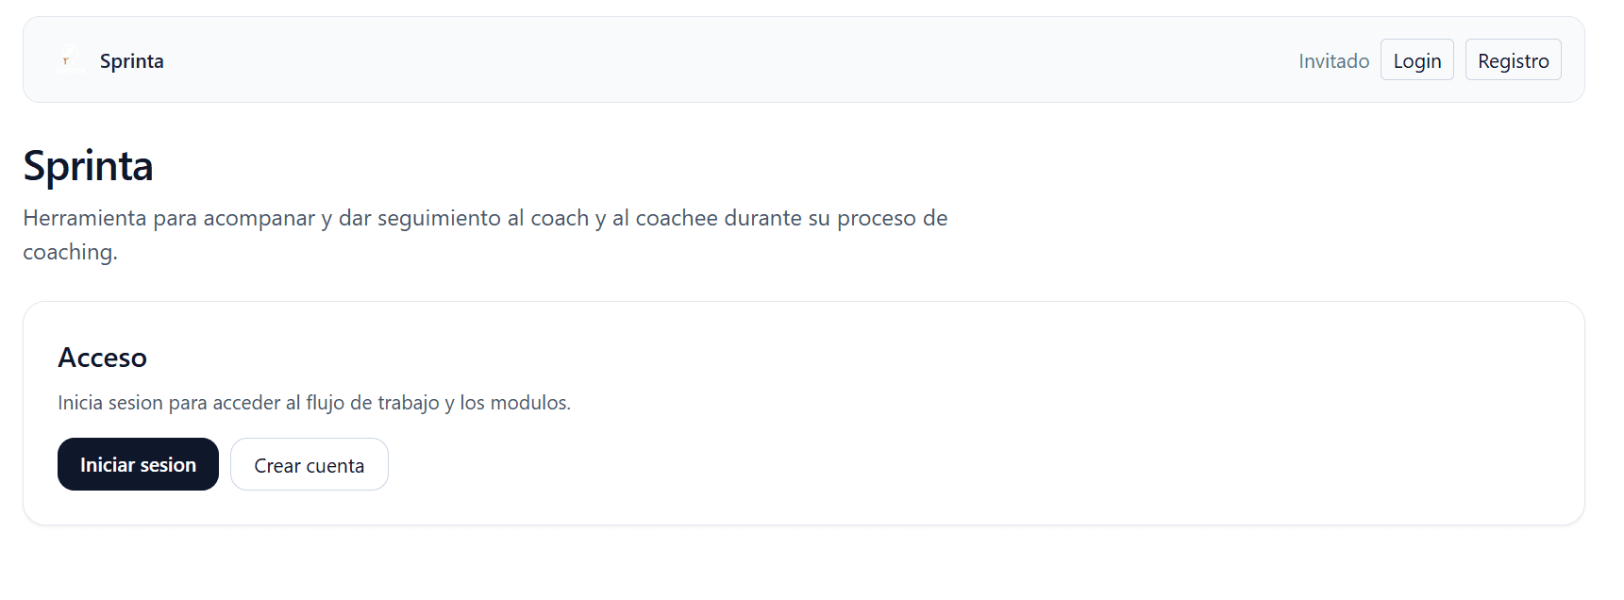Choose Crear cuenta in the Acceso section

pos(309,464)
